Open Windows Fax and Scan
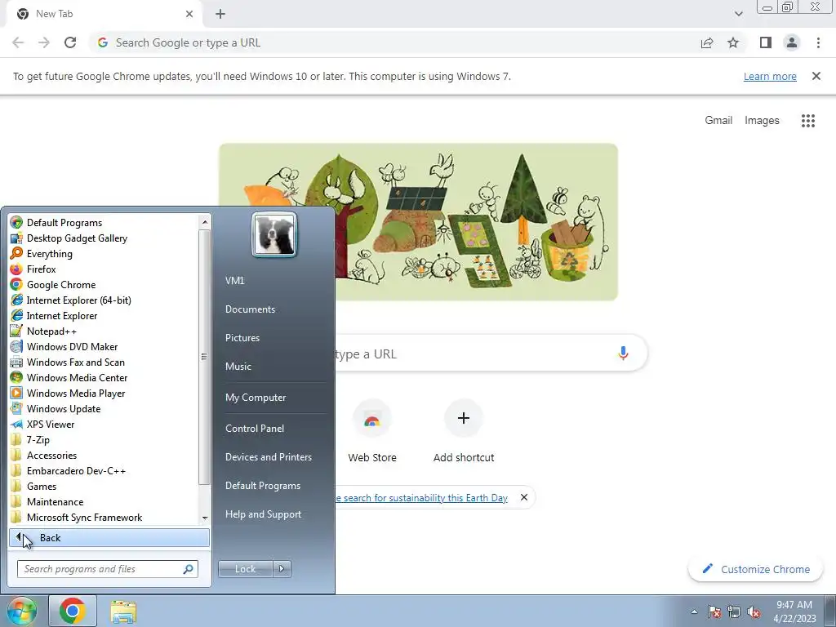The image size is (836, 627). pyautogui.click(x=75, y=362)
